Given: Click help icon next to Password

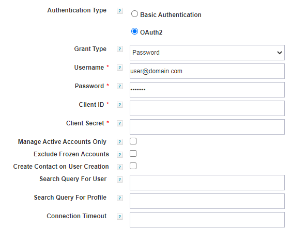Looking at the screenshot, I should pyautogui.click(x=120, y=86).
